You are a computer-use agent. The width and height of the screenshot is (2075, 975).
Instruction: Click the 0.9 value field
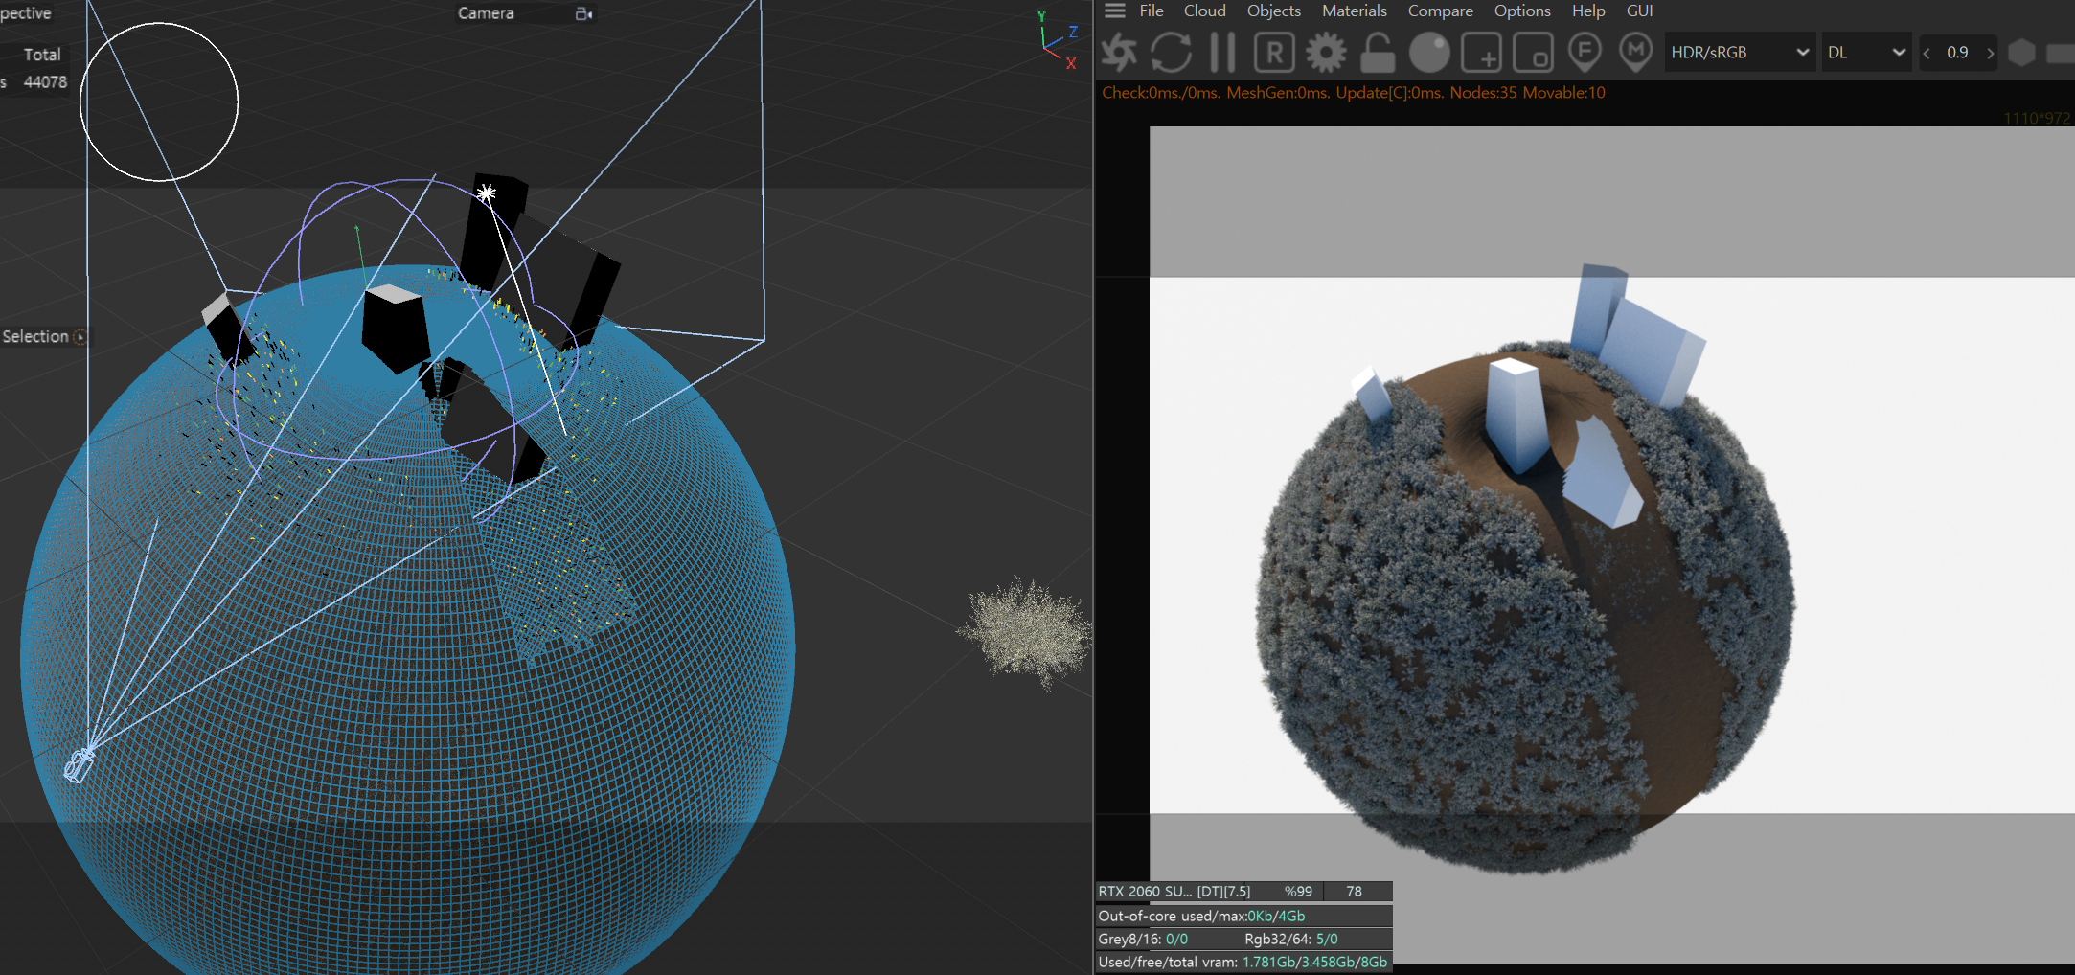tap(1957, 53)
